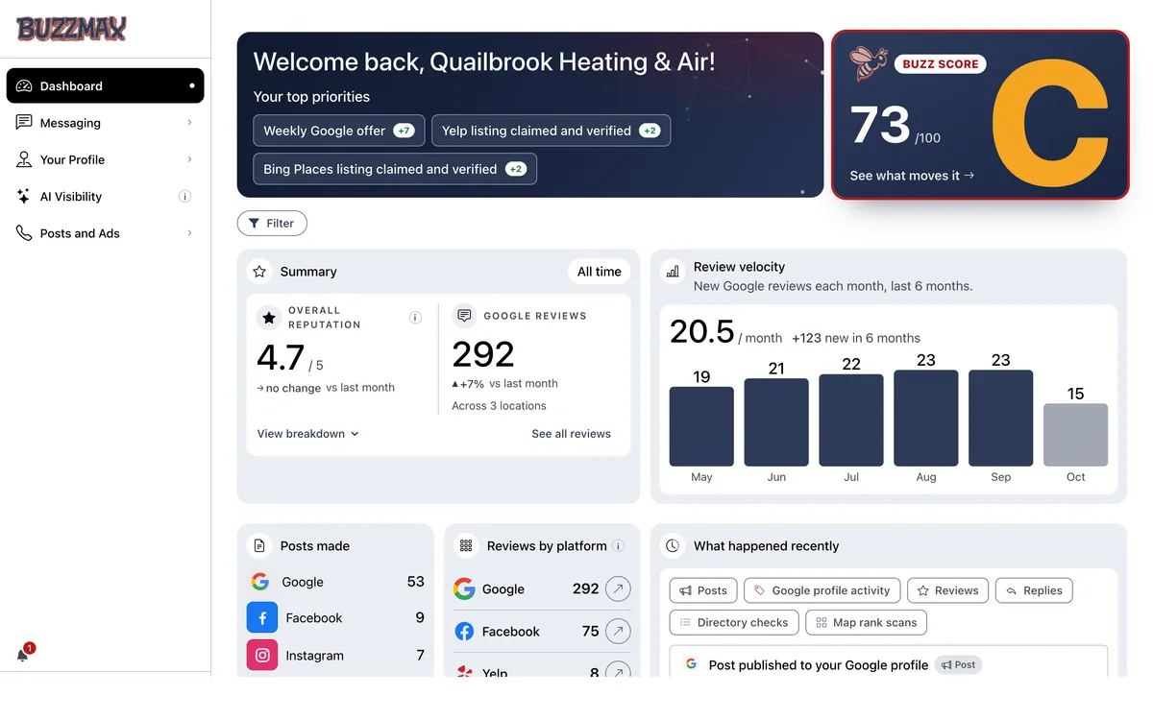Expand the Your Profile chevron
The image size is (1153, 720).
[x=189, y=159]
